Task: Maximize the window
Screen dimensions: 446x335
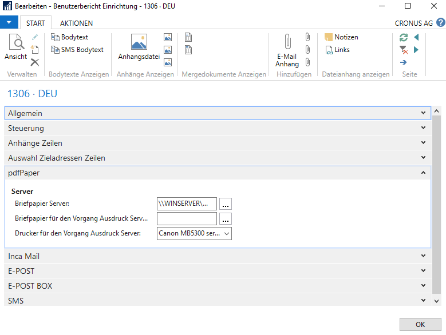Action: 408,6
